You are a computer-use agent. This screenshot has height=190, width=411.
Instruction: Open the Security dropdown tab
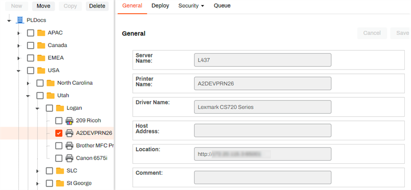pos(191,6)
